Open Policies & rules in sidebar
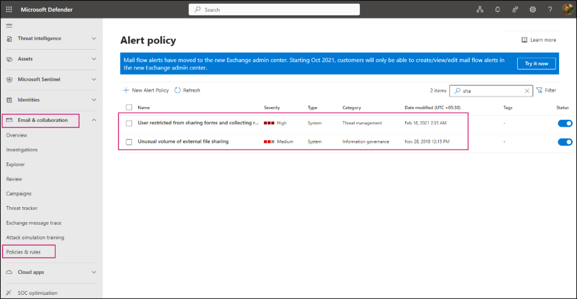 coord(23,252)
